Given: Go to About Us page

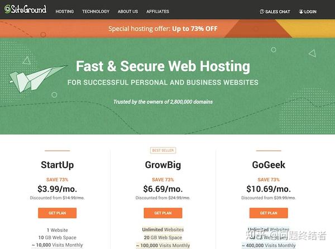Looking at the screenshot, I should click(128, 11).
